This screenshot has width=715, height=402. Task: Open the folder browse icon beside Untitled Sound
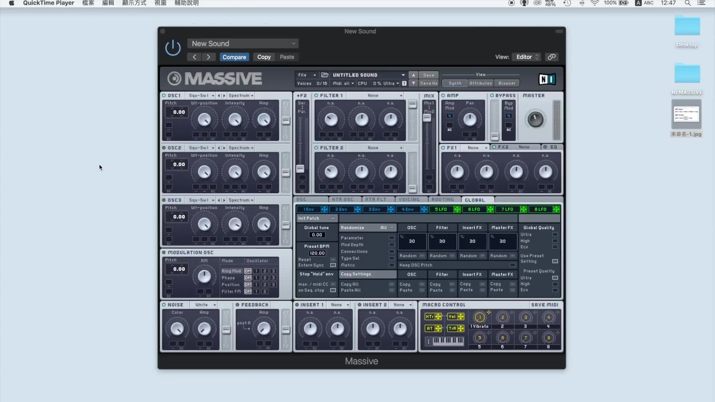click(x=325, y=75)
